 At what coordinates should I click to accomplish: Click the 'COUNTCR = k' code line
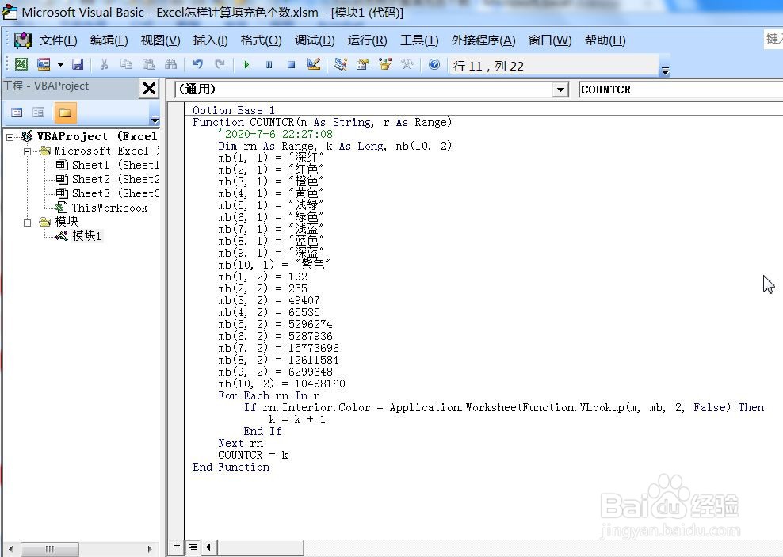coord(253,455)
